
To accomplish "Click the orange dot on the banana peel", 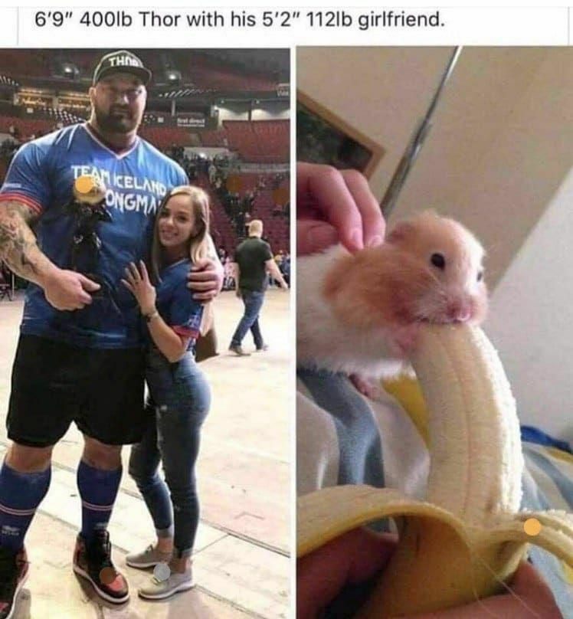I will point(532,527).
